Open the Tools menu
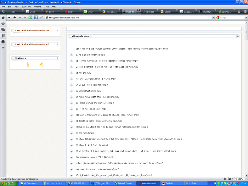Viewport: 248px width, 186px height. 47,6
